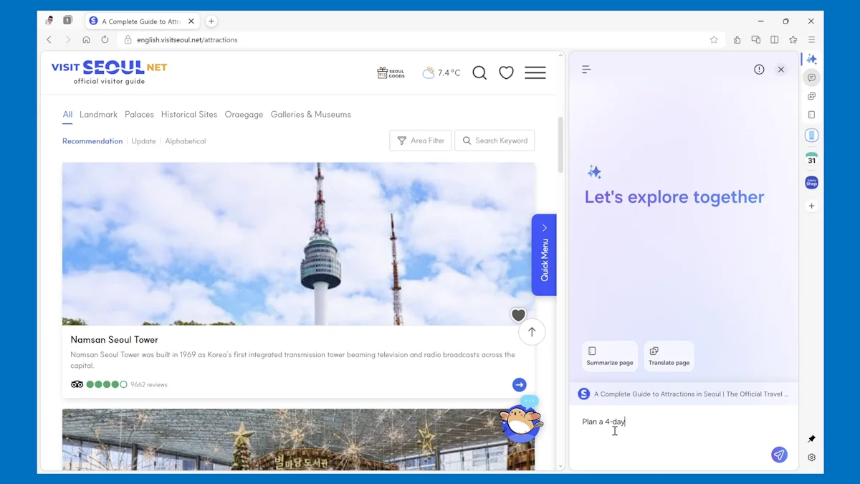Open the favorites heart icon in site header
This screenshot has width=860, height=484.
(506, 72)
